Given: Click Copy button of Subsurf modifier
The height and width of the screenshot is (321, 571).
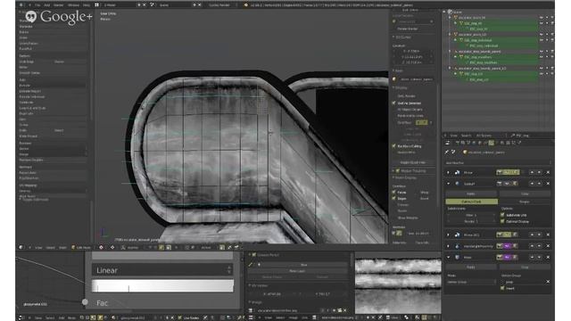Looking at the screenshot, I should (x=525, y=194).
